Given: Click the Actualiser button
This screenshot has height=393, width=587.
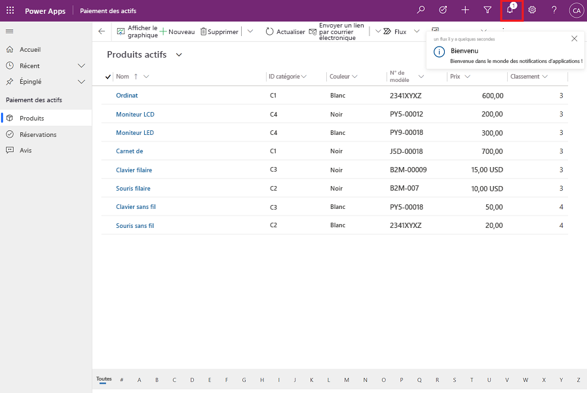Looking at the screenshot, I should (x=285, y=31).
